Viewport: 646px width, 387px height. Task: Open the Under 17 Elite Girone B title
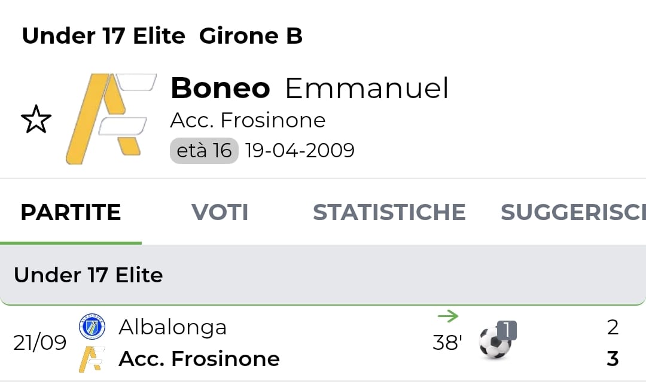tap(162, 36)
